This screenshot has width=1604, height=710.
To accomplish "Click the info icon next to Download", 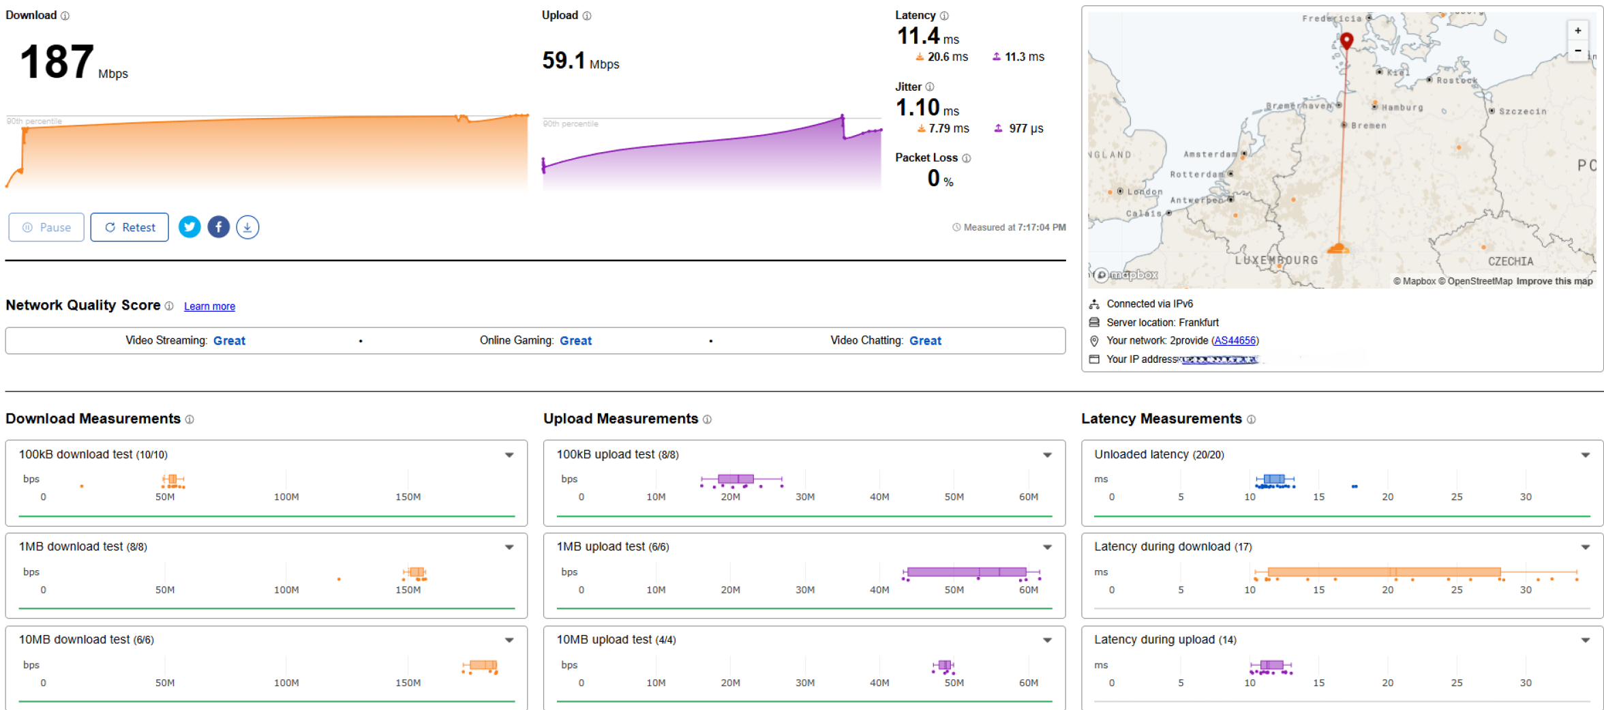I will (65, 16).
